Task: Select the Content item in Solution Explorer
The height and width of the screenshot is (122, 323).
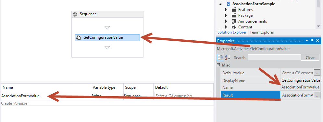Action: click(x=245, y=27)
